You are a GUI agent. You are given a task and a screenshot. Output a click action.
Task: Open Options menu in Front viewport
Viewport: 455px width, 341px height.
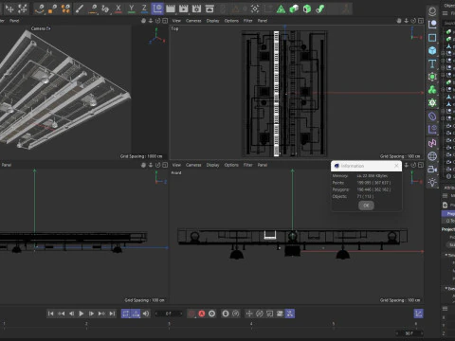click(231, 165)
